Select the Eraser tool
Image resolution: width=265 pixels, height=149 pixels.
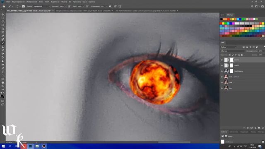[x=3, y=54]
